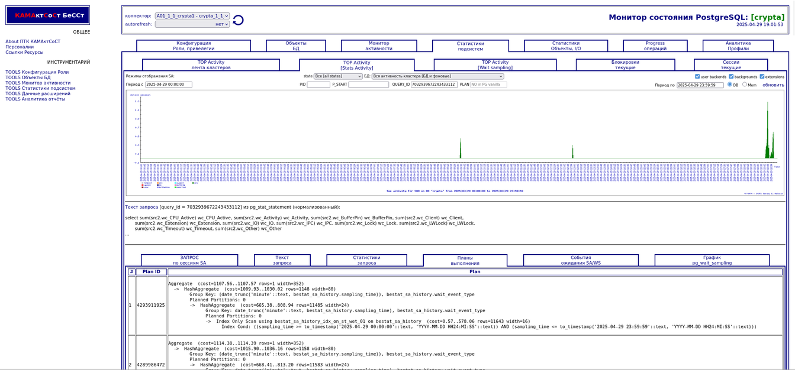Viewport: 795px width, 370px height.
Task: Toggle the extensions checkbox
Action: click(x=762, y=76)
